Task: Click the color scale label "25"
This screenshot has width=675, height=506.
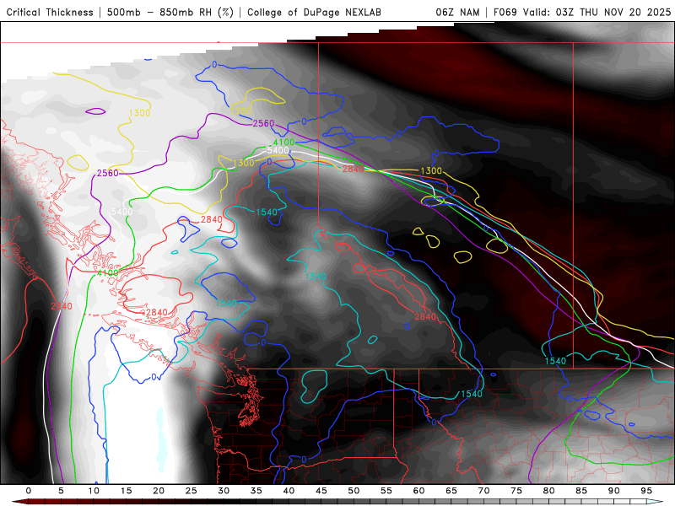Action: click(x=192, y=491)
